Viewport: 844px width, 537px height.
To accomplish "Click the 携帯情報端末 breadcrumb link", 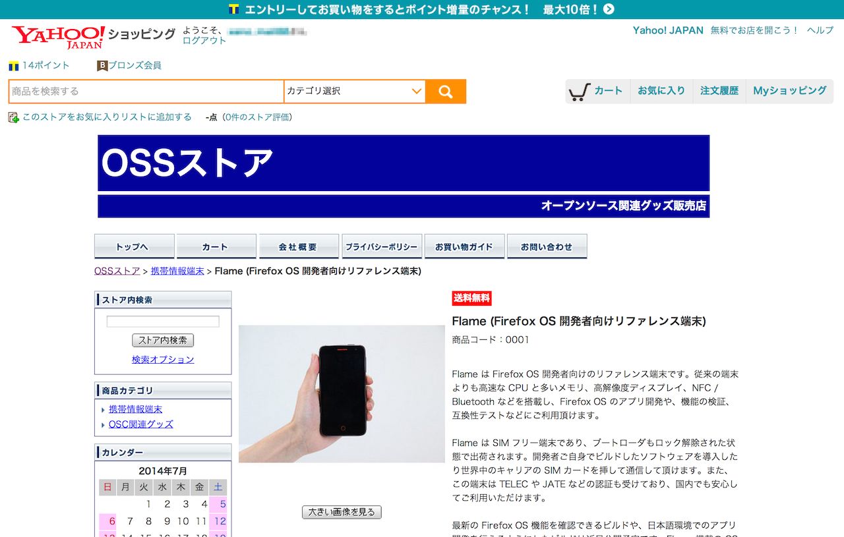I will 177,271.
